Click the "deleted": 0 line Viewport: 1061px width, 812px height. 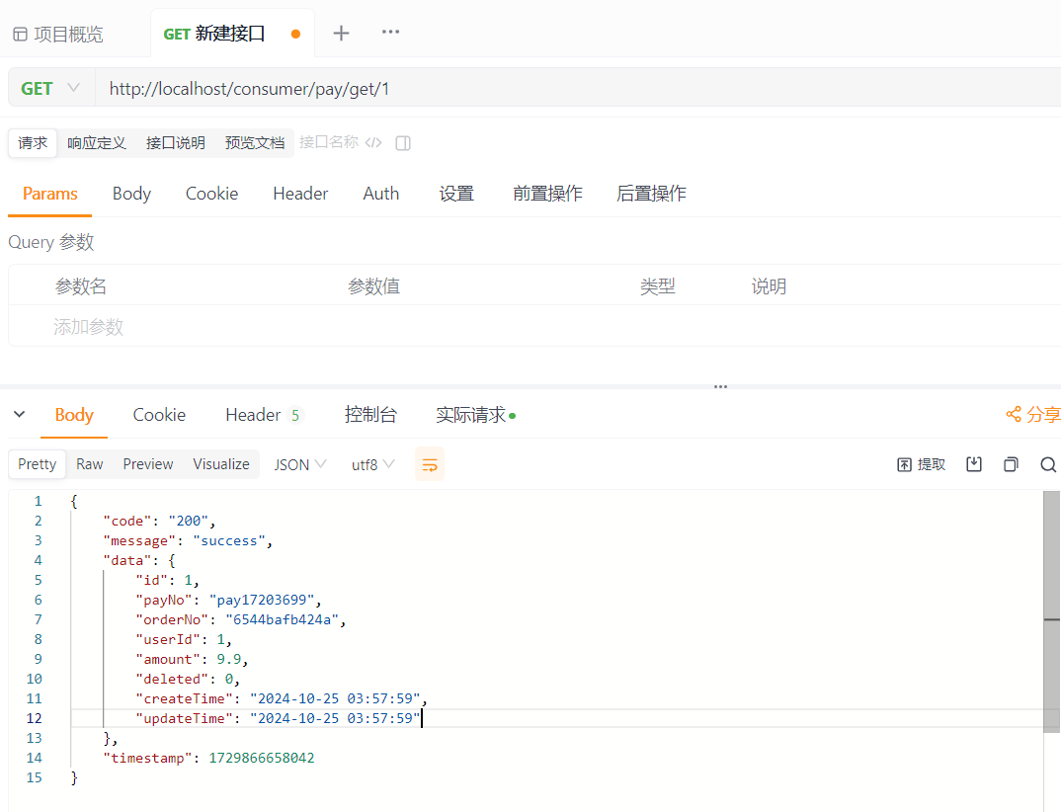[188, 679]
